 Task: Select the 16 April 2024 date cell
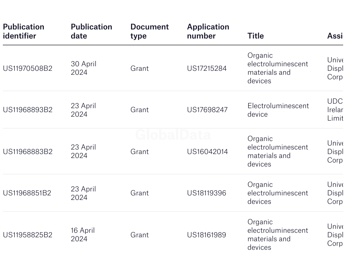(83, 234)
